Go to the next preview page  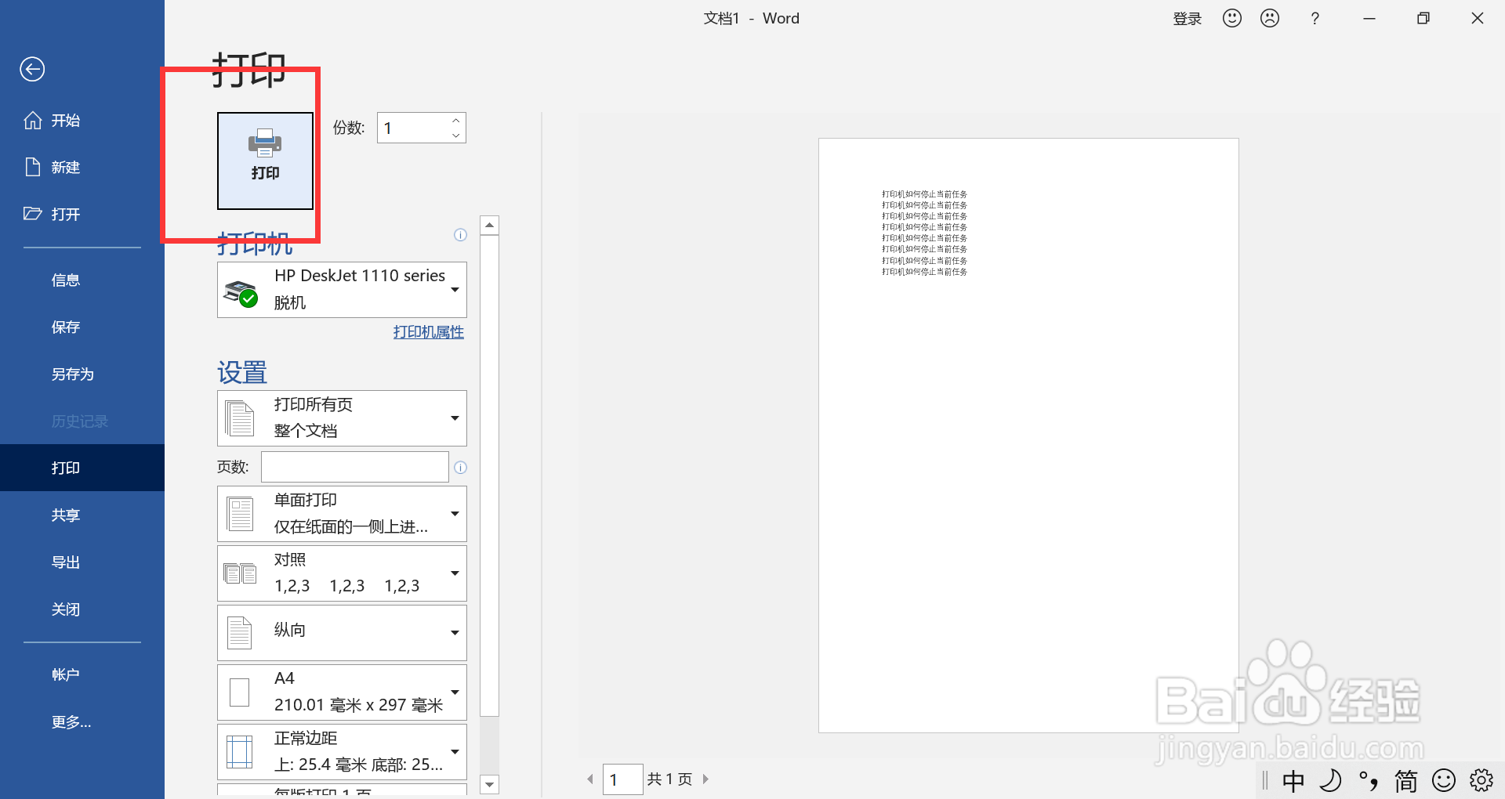(x=705, y=779)
